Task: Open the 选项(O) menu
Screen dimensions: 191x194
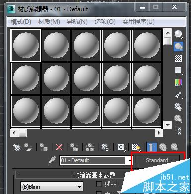Action: pyautogui.click(x=105, y=22)
